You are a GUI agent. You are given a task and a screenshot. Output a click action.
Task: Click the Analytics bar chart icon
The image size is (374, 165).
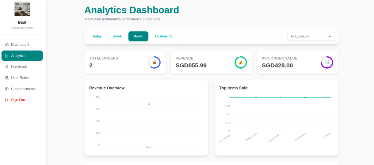pos(7,56)
